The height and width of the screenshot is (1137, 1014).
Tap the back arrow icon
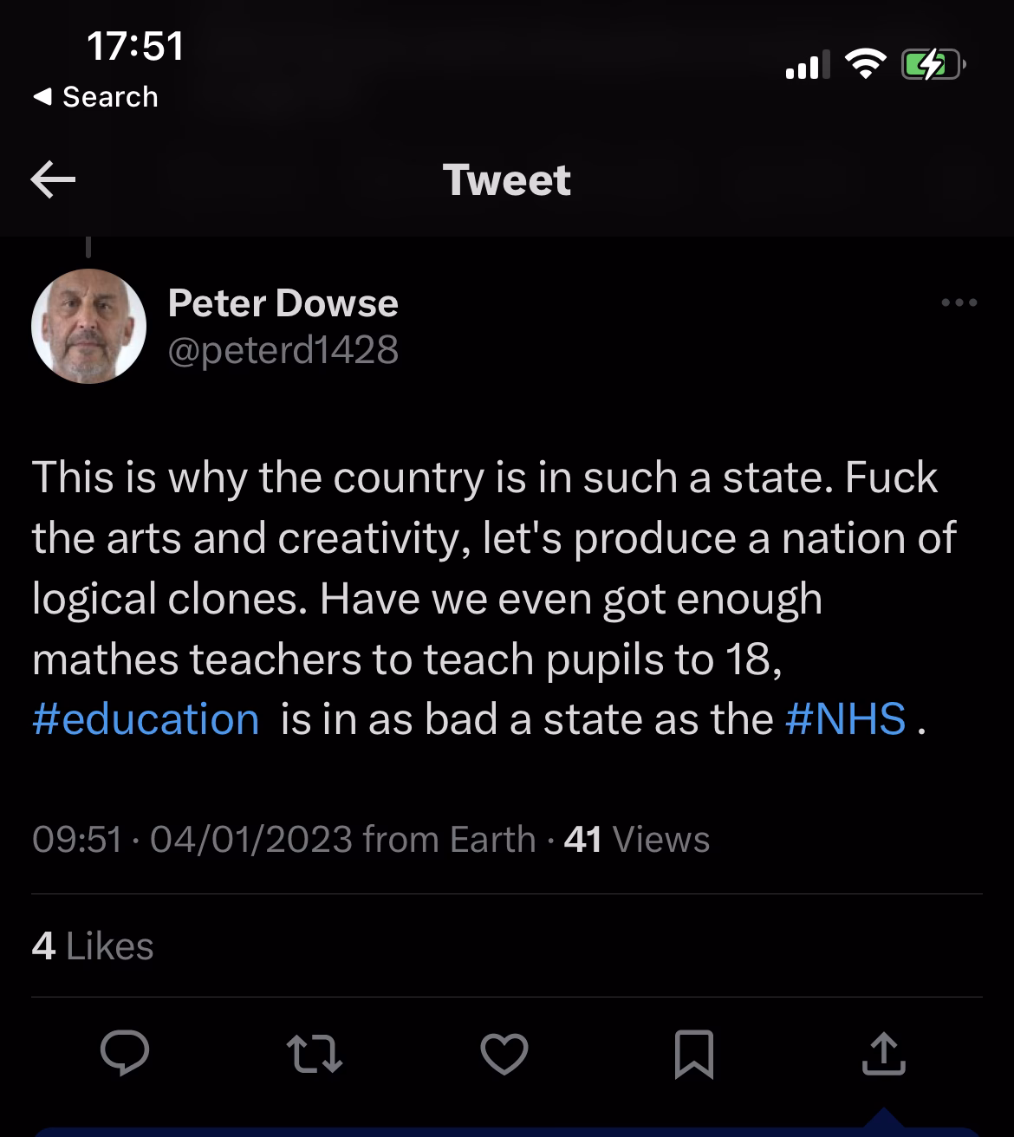pyautogui.click(x=54, y=180)
